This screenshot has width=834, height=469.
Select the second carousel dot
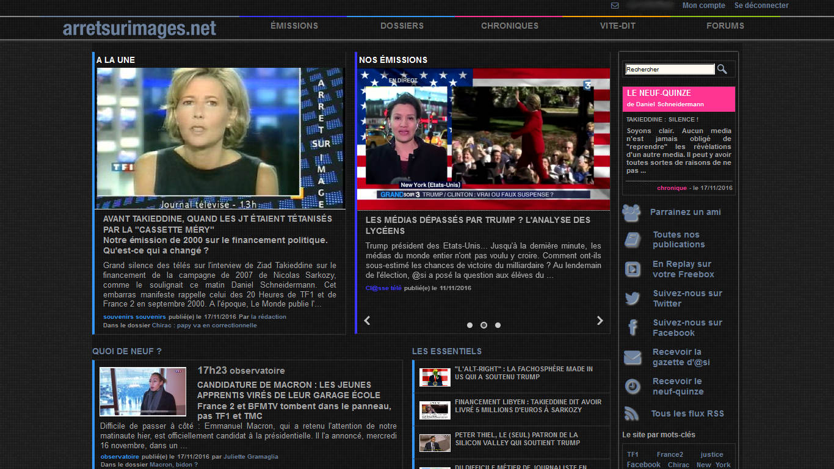[x=484, y=325]
